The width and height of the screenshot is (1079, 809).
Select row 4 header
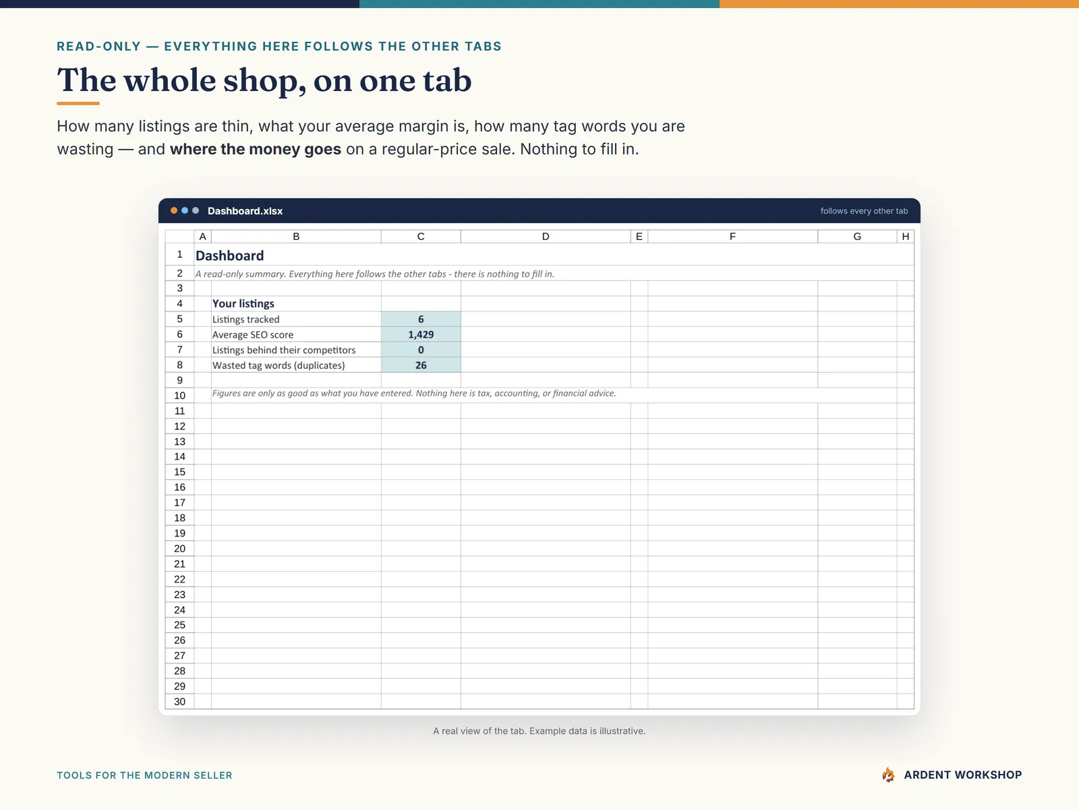click(x=179, y=303)
